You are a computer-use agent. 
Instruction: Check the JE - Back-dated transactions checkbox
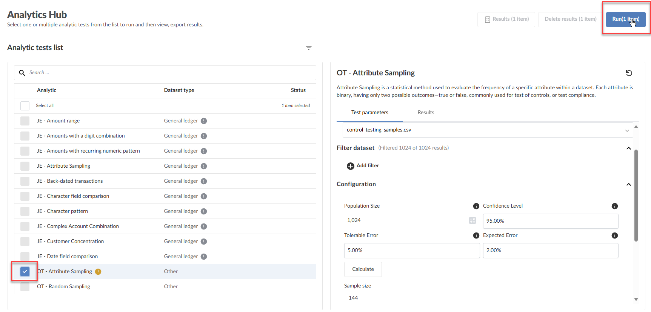25,181
